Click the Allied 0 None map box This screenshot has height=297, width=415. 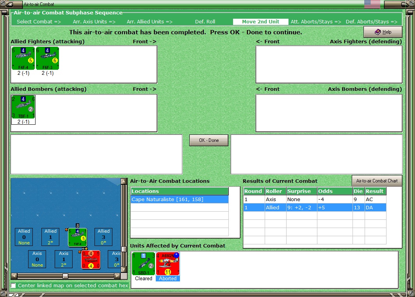point(24,237)
